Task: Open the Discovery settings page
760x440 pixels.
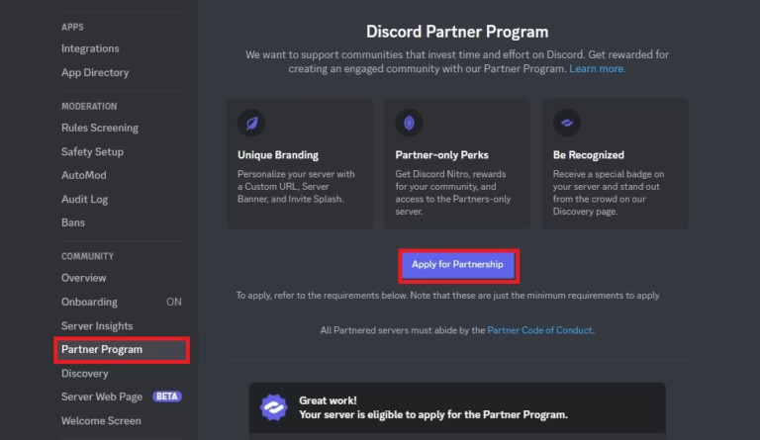Action: tap(85, 373)
